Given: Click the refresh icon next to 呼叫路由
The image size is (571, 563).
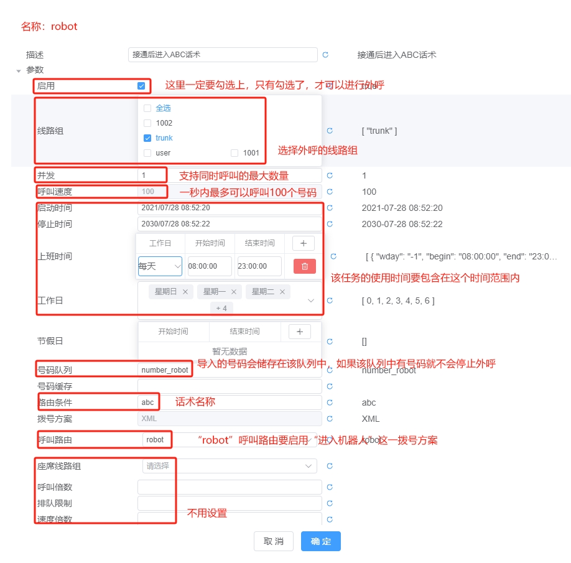Looking at the screenshot, I should coord(329,440).
